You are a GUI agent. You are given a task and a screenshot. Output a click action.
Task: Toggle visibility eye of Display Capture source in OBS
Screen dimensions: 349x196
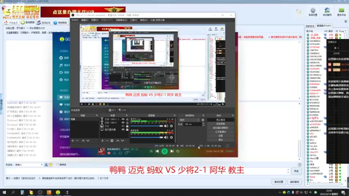[123, 129]
